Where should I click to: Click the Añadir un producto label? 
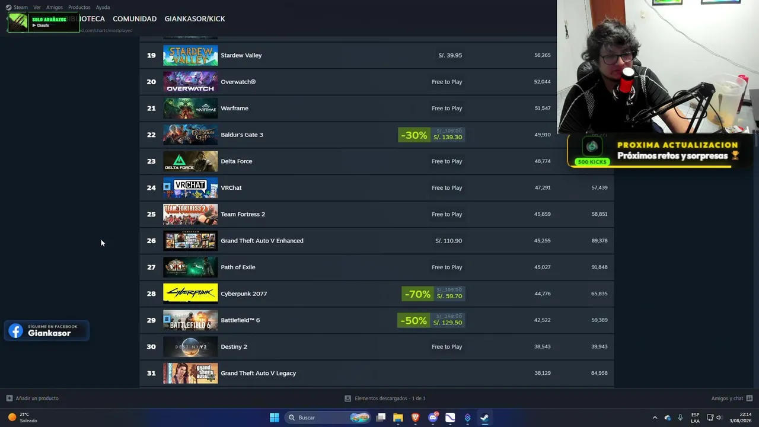(x=37, y=399)
